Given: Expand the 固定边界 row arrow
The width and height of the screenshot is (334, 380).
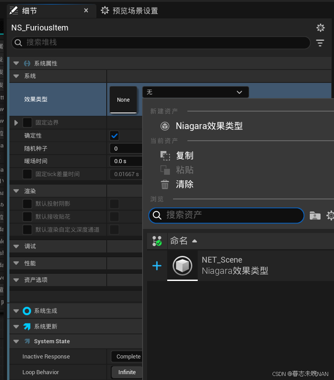Looking at the screenshot, I should click(x=16, y=123).
